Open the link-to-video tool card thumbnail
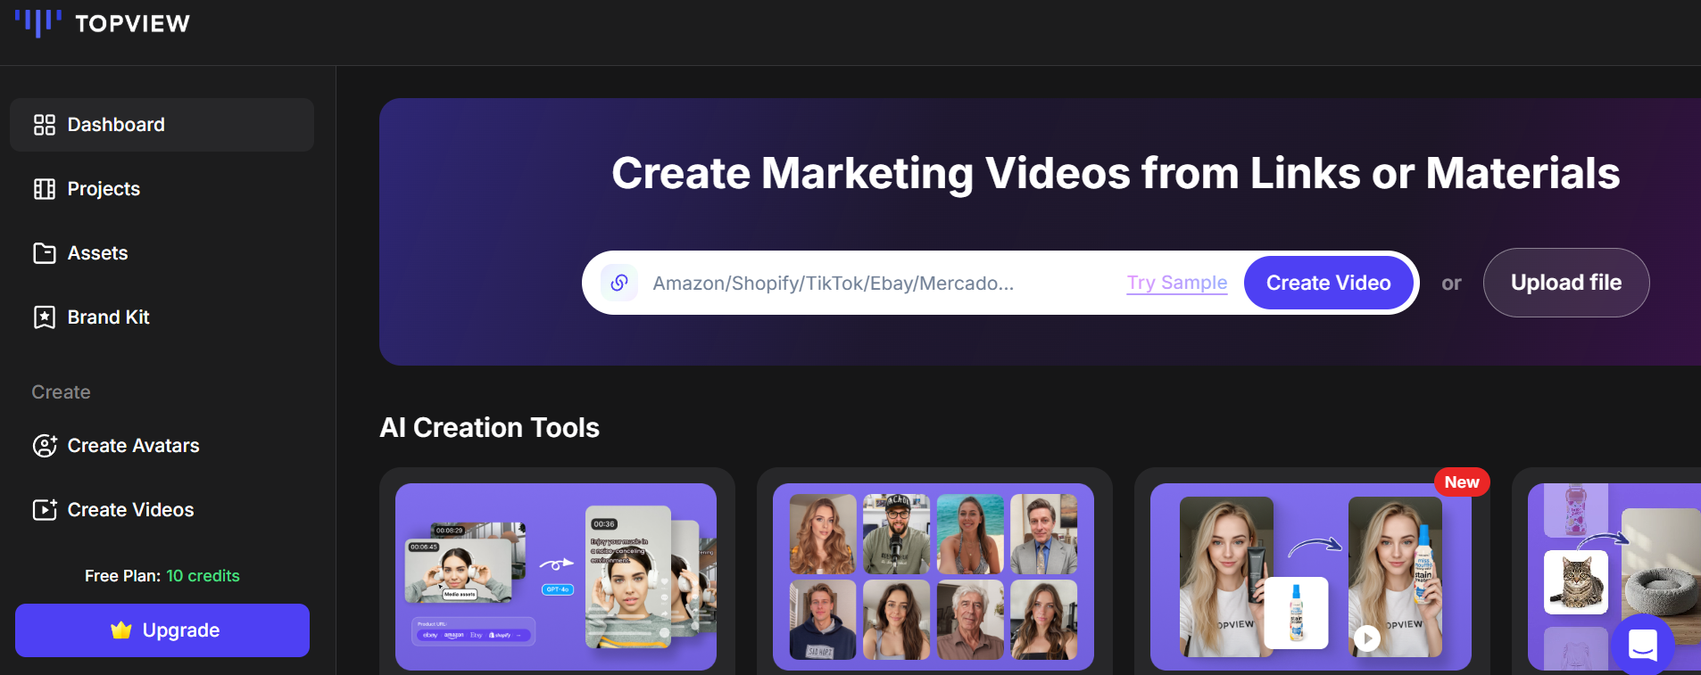 [x=556, y=577]
